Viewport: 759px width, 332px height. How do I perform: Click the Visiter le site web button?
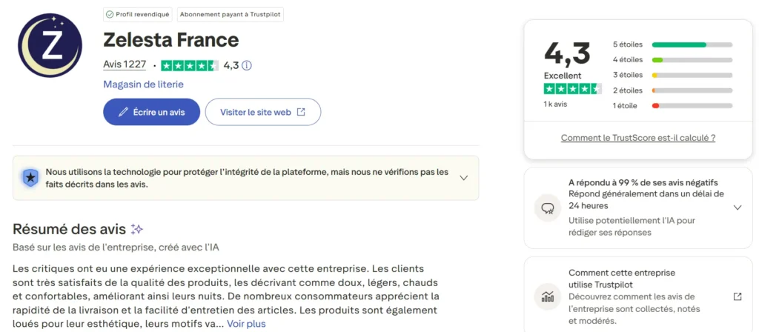point(263,112)
